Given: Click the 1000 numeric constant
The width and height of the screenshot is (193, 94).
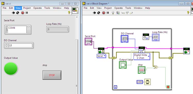Looking at the screenshot, I should pos(139,82).
